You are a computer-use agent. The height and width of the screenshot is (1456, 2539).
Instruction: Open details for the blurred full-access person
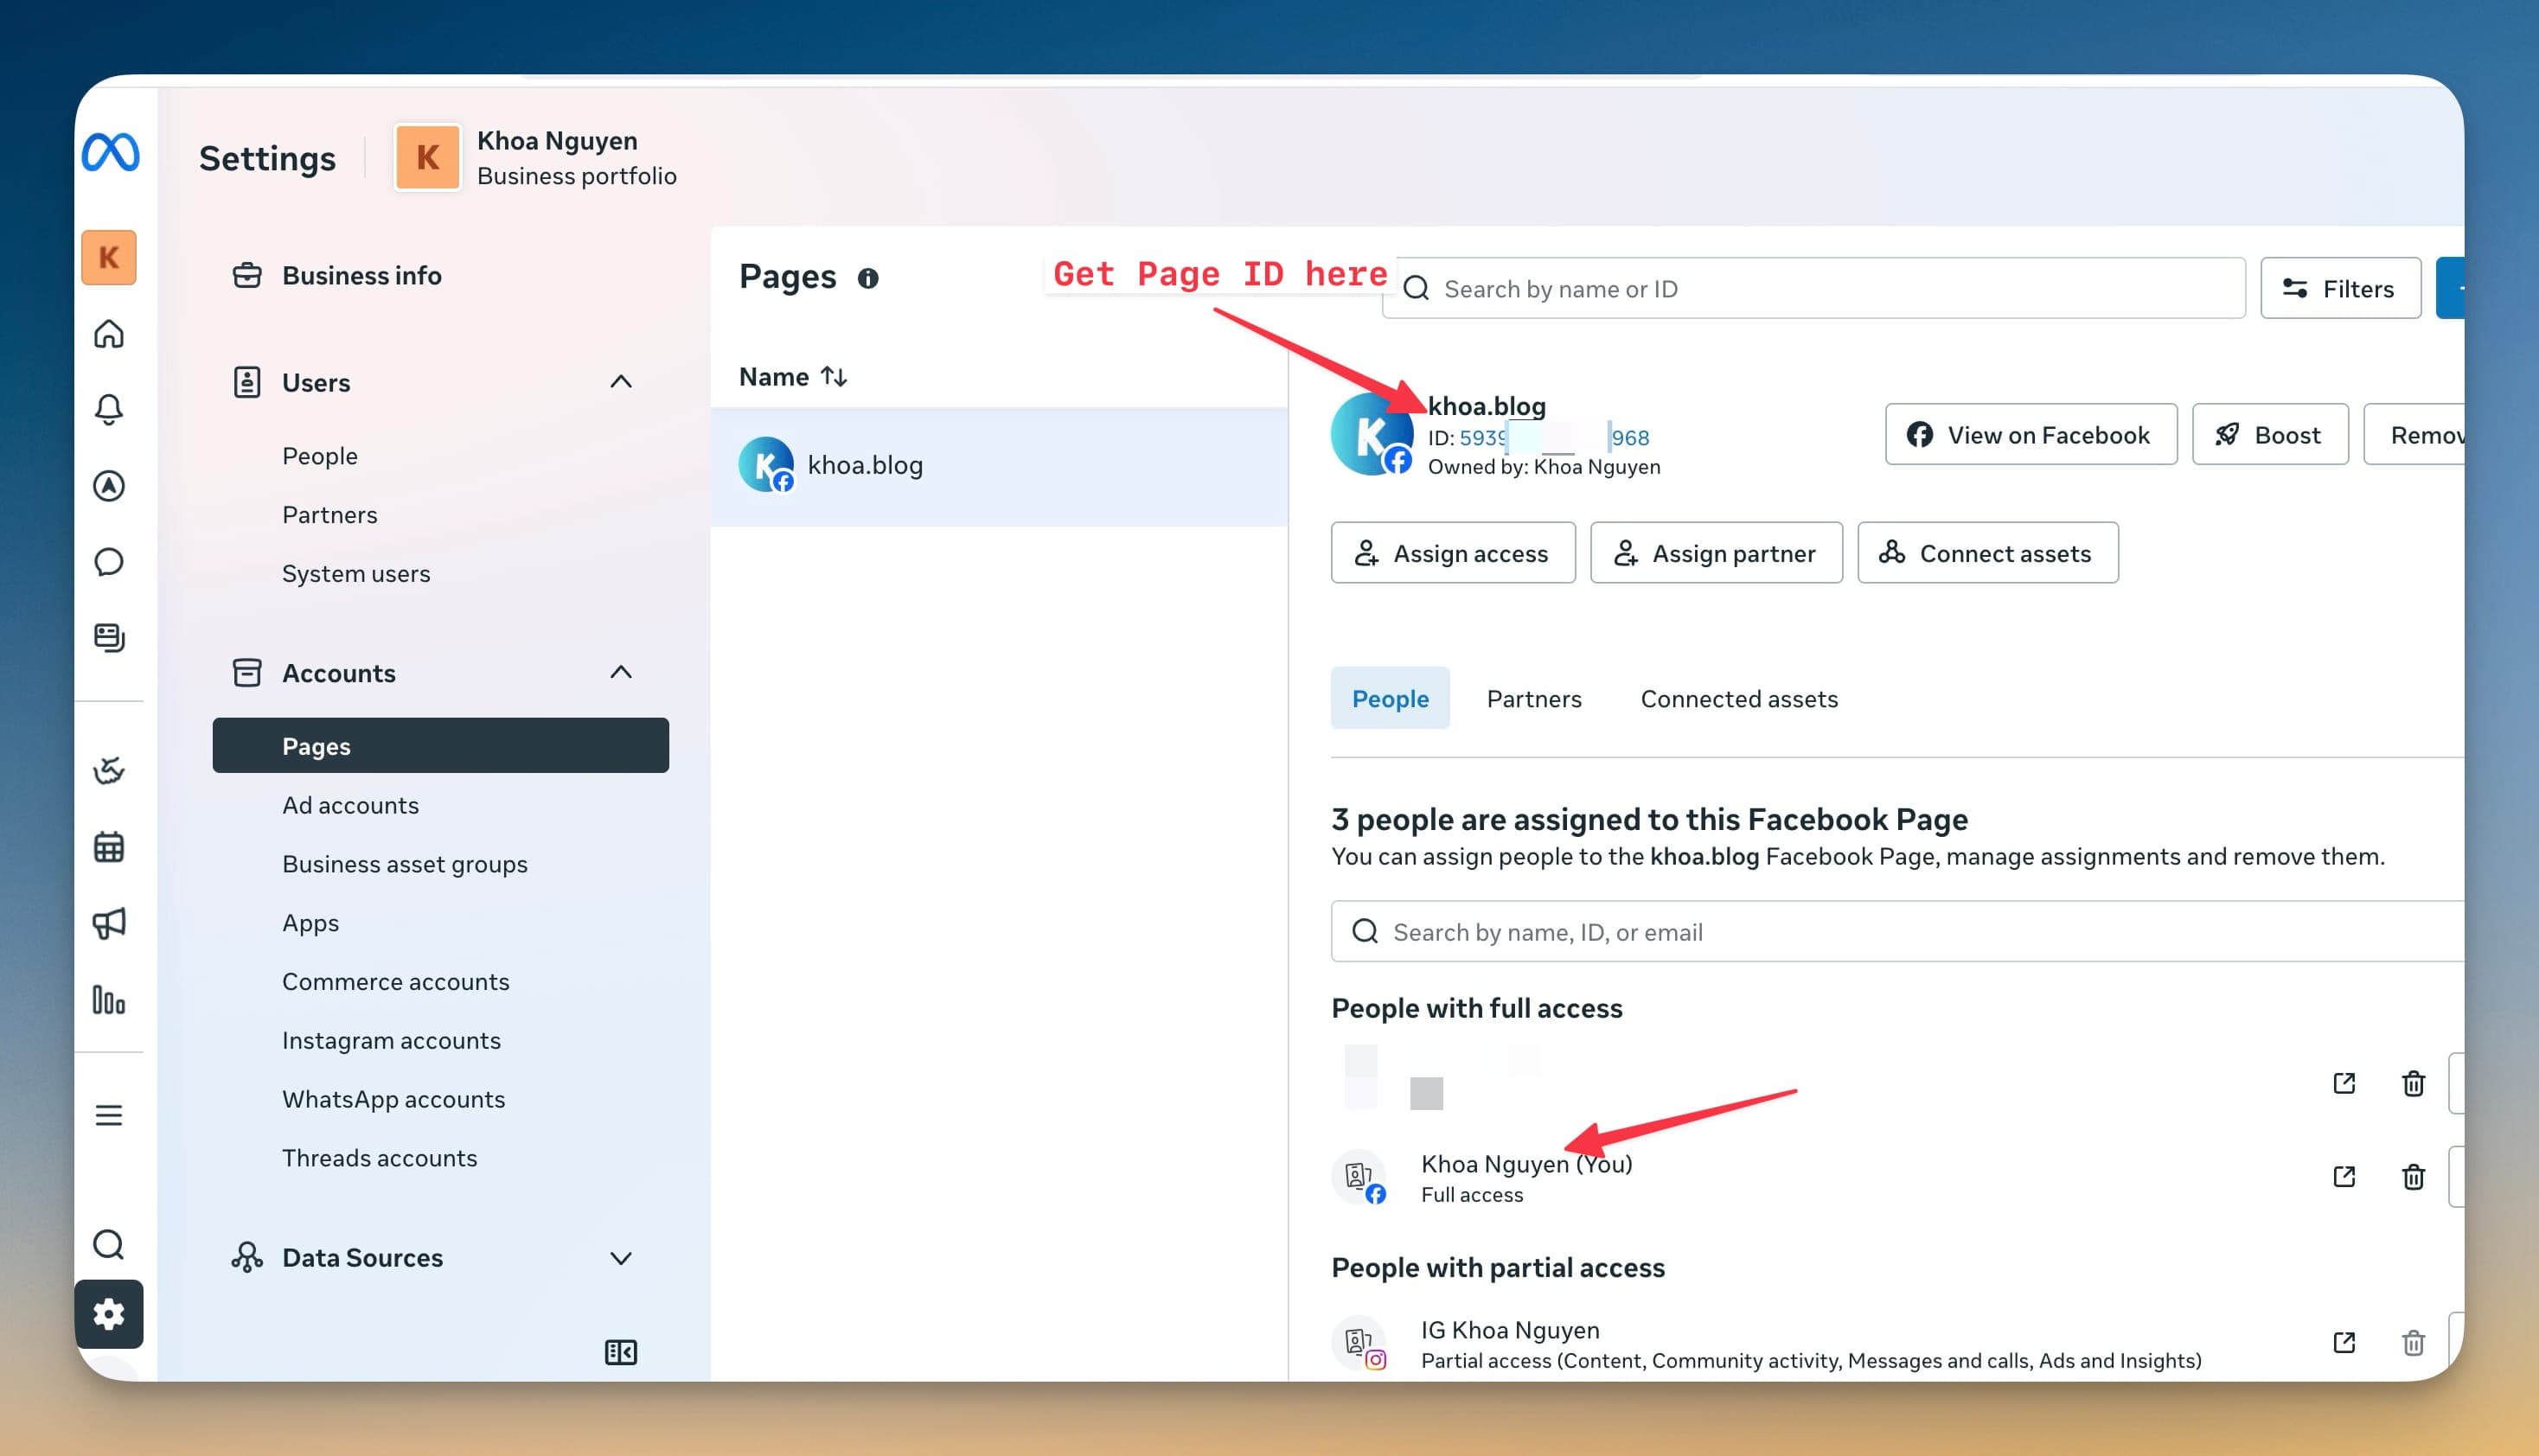click(x=2344, y=1083)
